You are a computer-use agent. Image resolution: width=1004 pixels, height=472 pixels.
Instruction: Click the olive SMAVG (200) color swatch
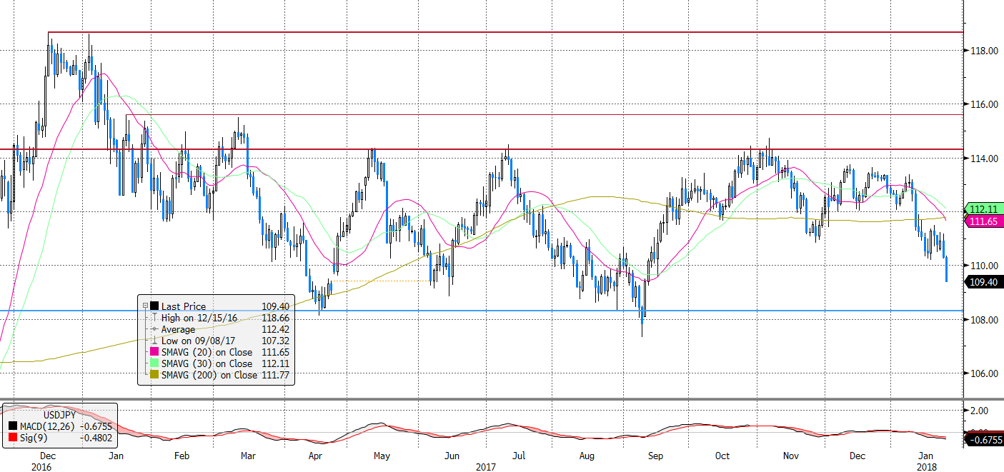coord(154,375)
